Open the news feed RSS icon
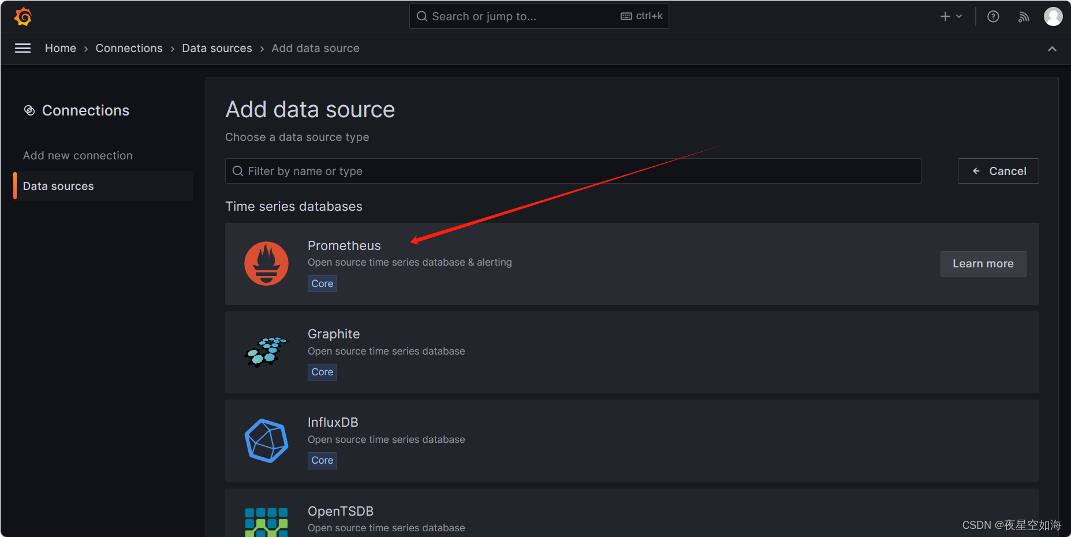Viewport: 1071px width, 537px height. (1024, 17)
